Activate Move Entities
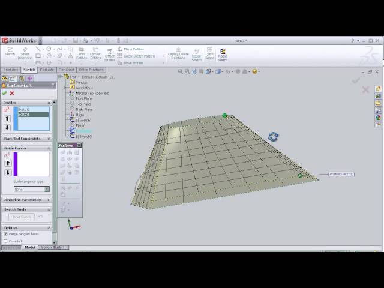 pos(131,63)
